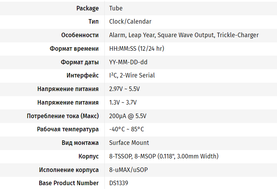Viewport: 277px width, 189px height.
Task: Click the 8-TSSOP, 8-MSOP package value
Action: [x=164, y=156]
